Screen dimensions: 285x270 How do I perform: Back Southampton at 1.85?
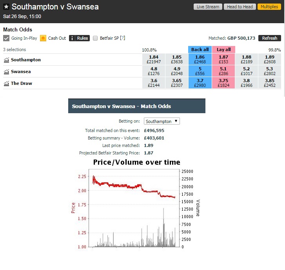click(x=177, y=59)
